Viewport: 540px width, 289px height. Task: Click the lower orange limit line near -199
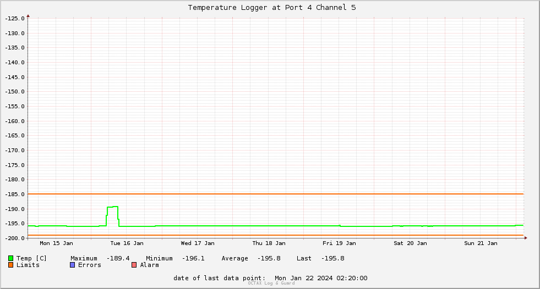[x=276, y=235]
